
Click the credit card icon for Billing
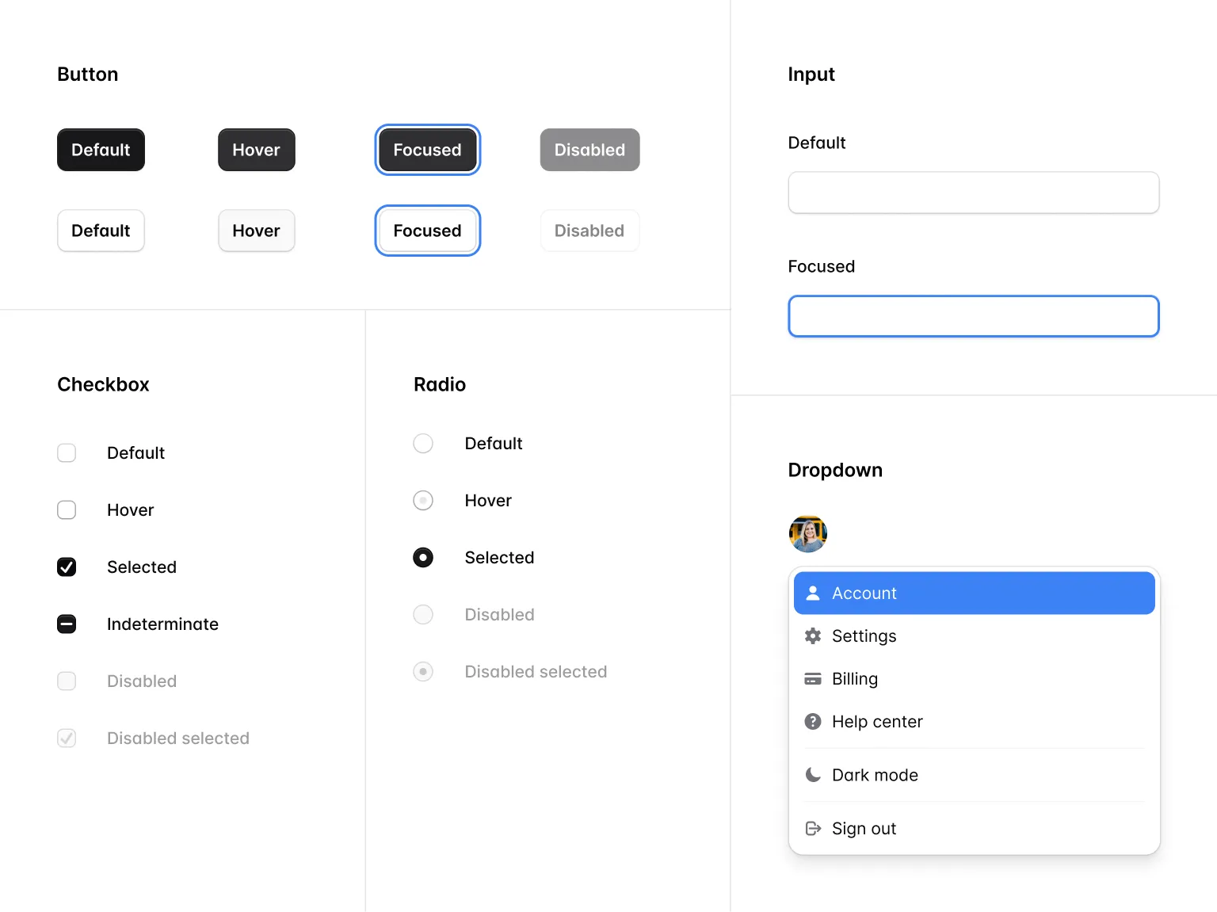click(x=812, y=679)
